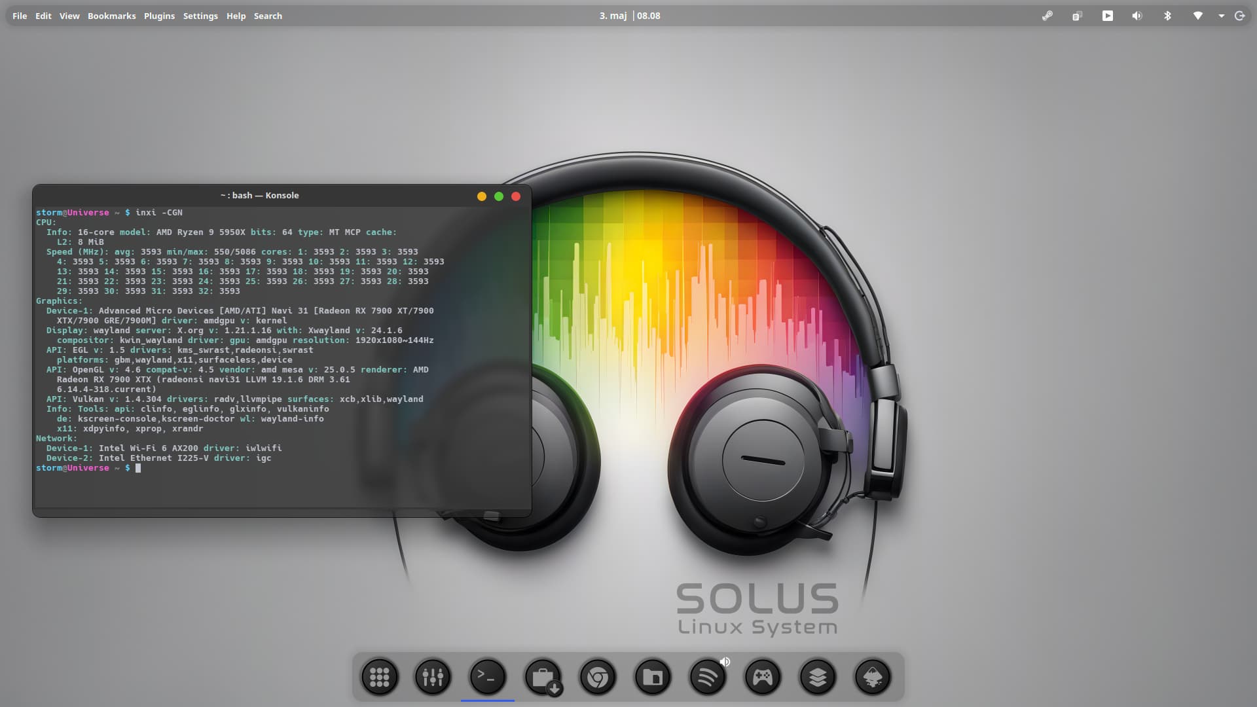The height and width of the screenshot is (707, 1257).
Task: Open the file manager dock icon
Action: pos(653,677)
